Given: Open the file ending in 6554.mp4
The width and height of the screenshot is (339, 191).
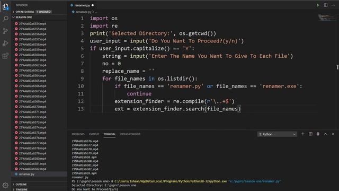Looking at the screenshot, I should [x=33, y=23].
